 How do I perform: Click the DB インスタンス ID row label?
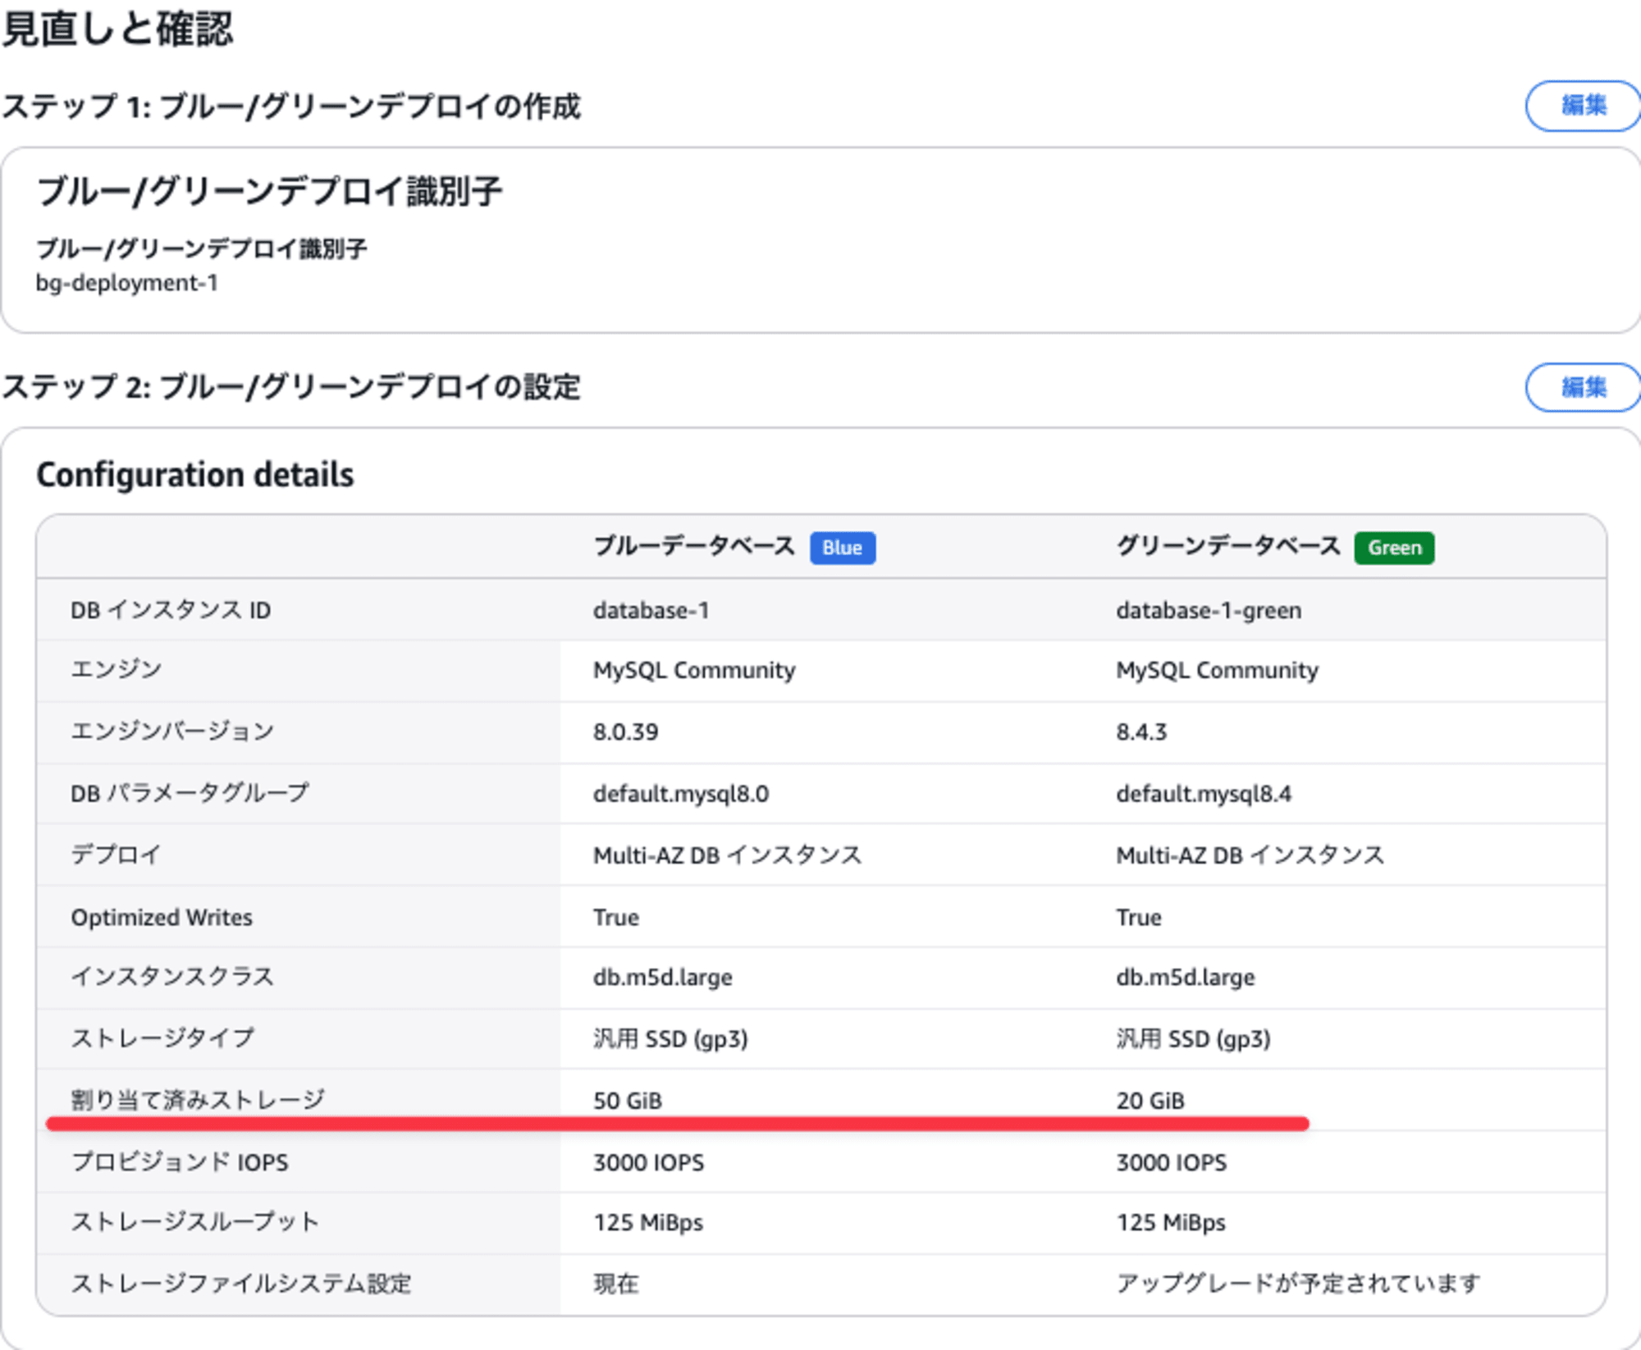[171, 610]
